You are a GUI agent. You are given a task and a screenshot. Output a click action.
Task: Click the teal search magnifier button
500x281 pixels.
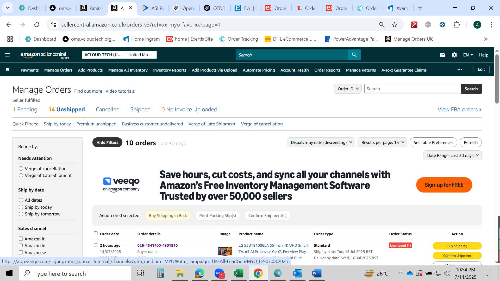coord(354,55)
